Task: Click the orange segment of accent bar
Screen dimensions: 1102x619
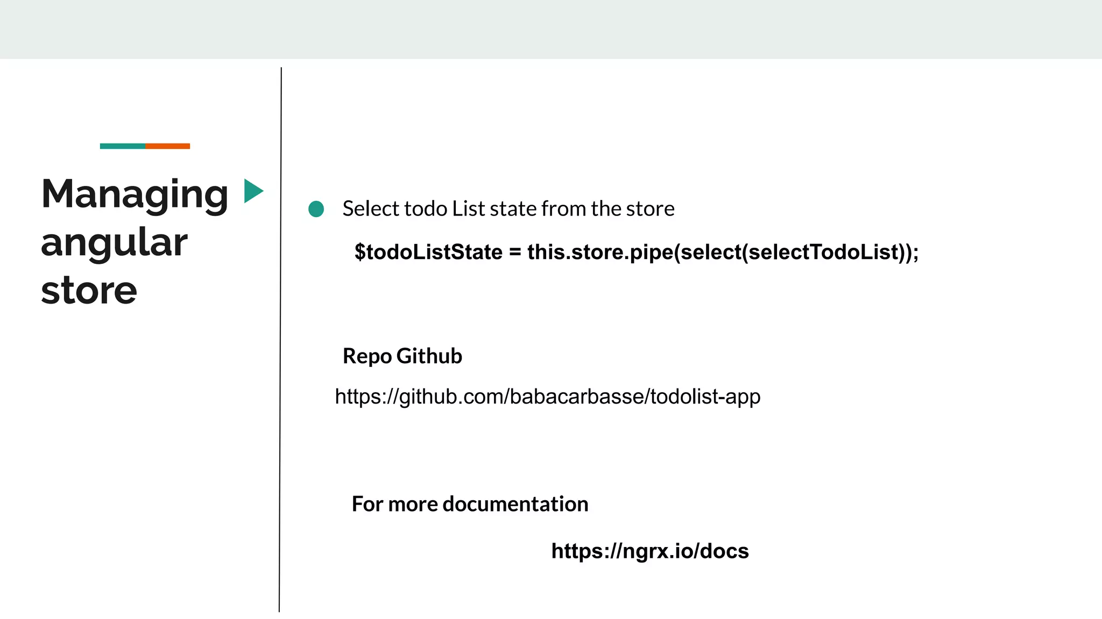Action: click(167, 146)
